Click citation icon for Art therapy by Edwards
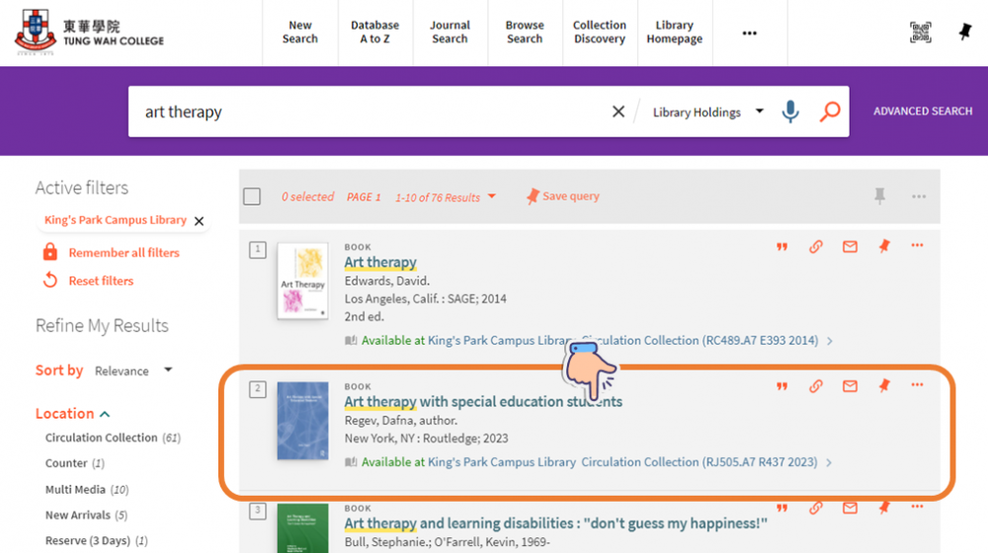 (782, 247)
